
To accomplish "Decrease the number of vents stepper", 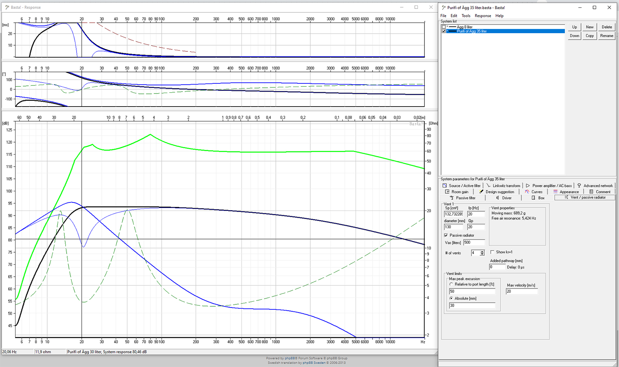I will coord(482,254).
